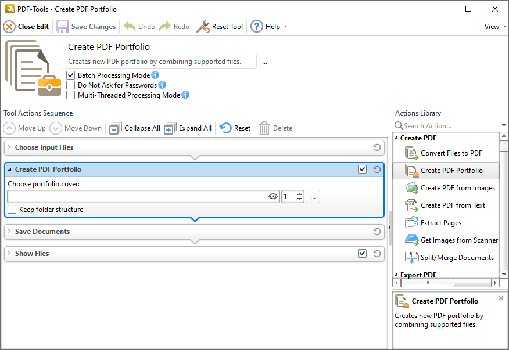The image size is (509, 350).
Task: Collapse the Create PDF Portfolio section
Action: pos(9,169)
